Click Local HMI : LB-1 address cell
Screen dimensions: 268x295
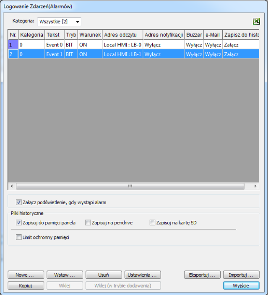(x=122, y=54)
